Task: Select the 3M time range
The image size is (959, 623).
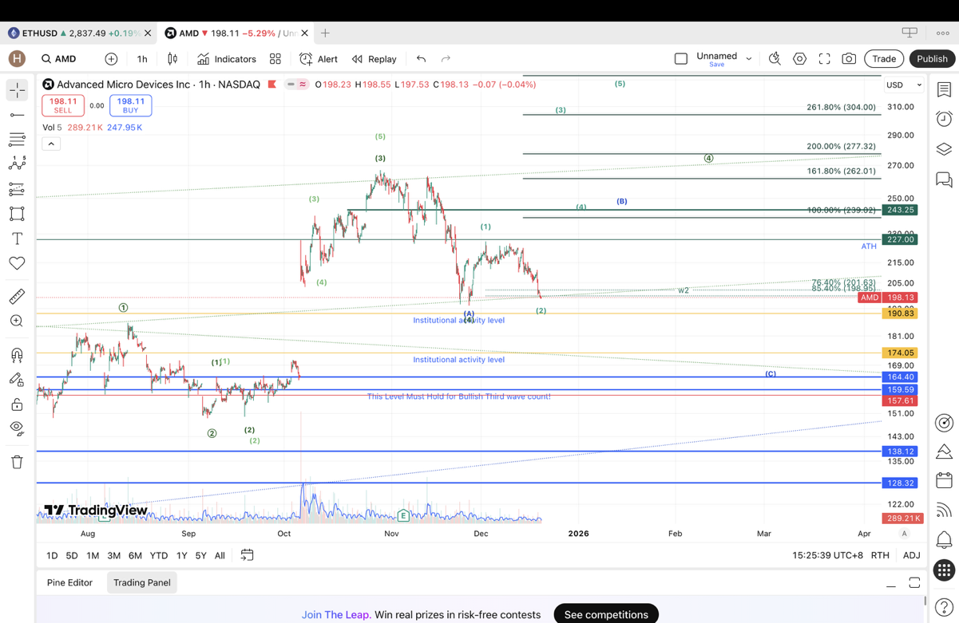Action: point(113,555)
